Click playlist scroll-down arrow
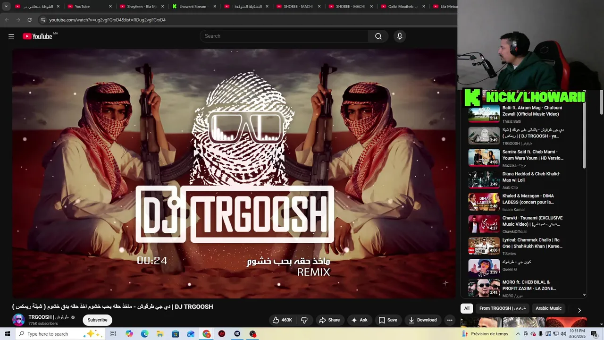Viewport: 604px width, 340px height. point(584,295)
